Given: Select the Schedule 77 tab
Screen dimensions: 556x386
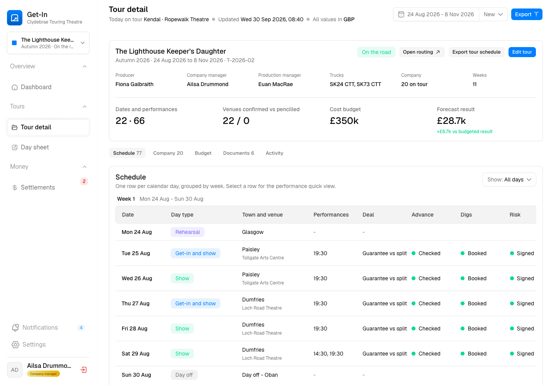Looking at the screenshot, I should pyautogui.click(x=127, y=153).
